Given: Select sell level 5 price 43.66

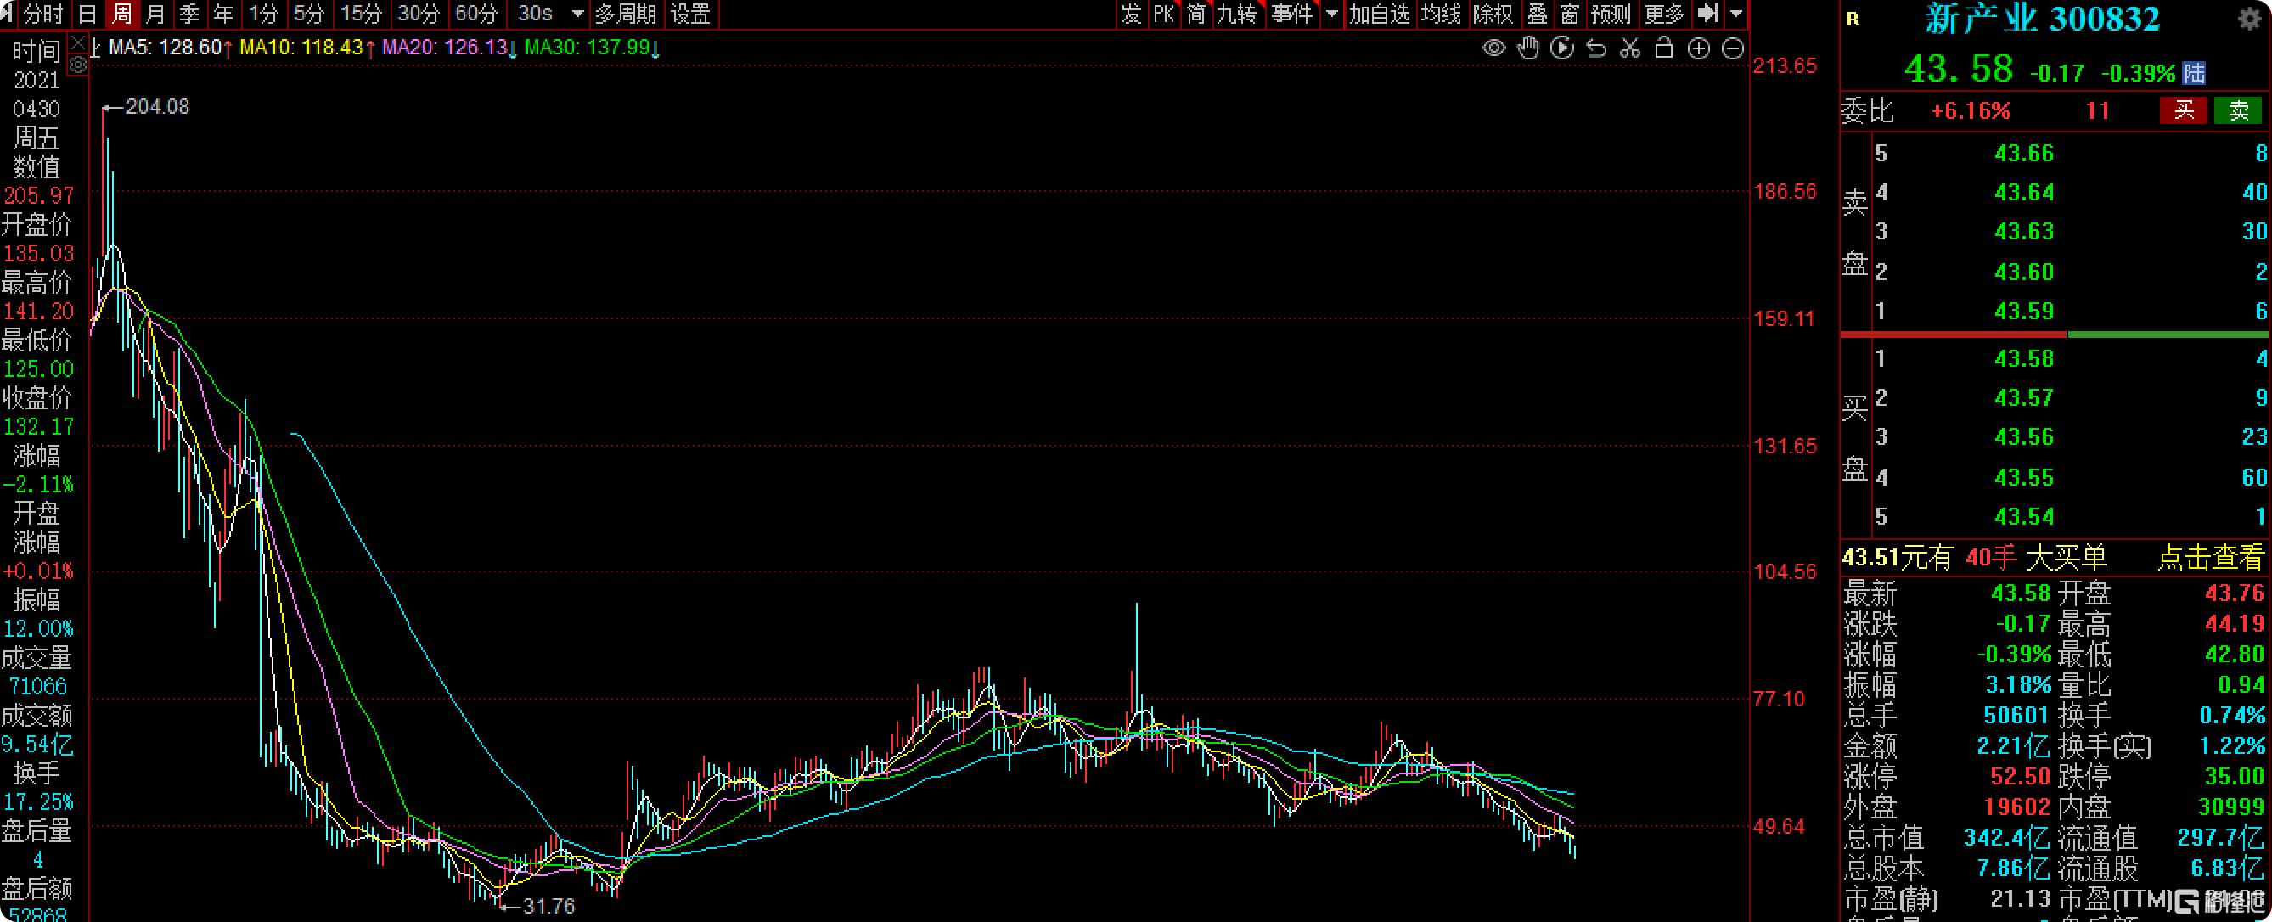Looking at the screenshot, I should pos(2024,154).
